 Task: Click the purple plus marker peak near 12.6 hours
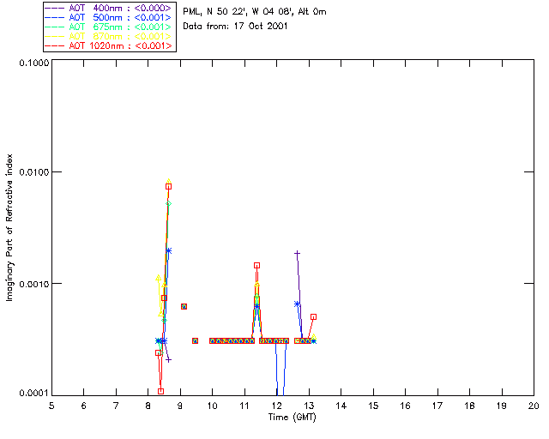(x=298, y=253)
